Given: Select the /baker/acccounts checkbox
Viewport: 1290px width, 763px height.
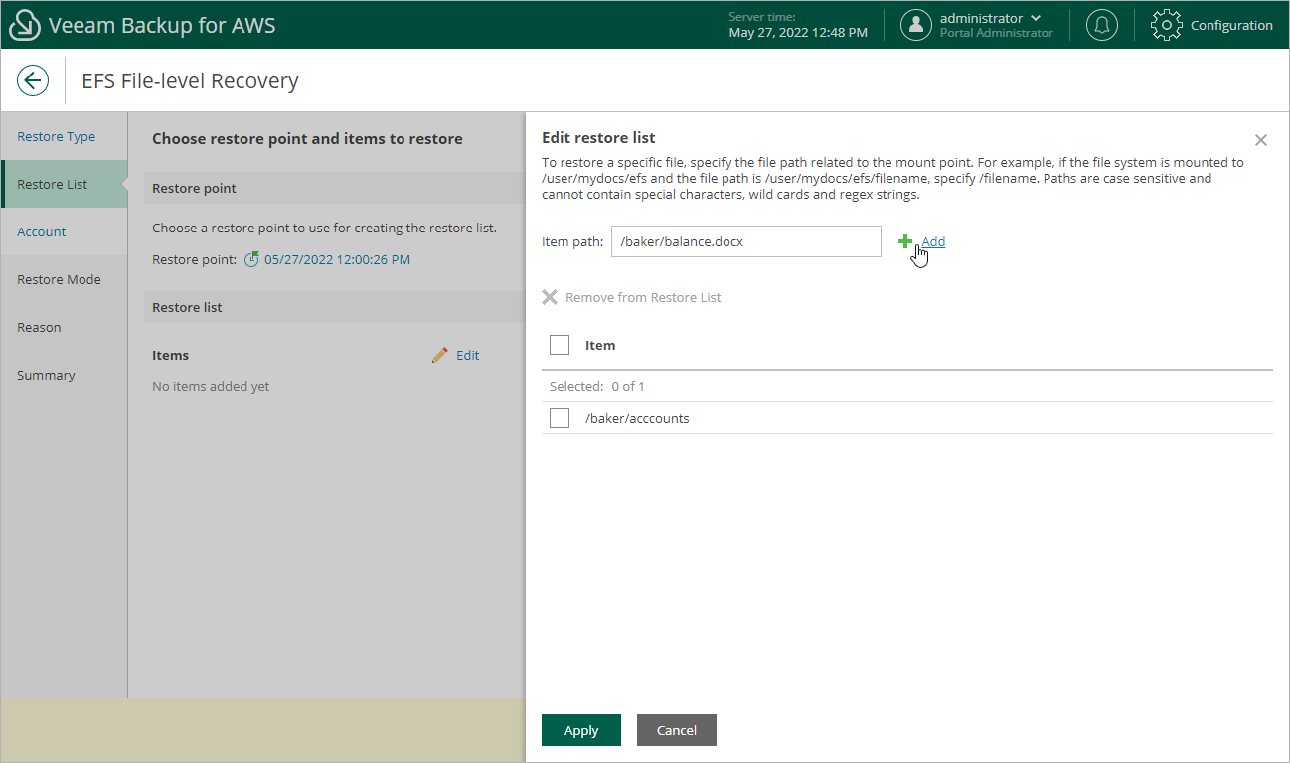Looking at the screenshot, I should tap(560, 418).
